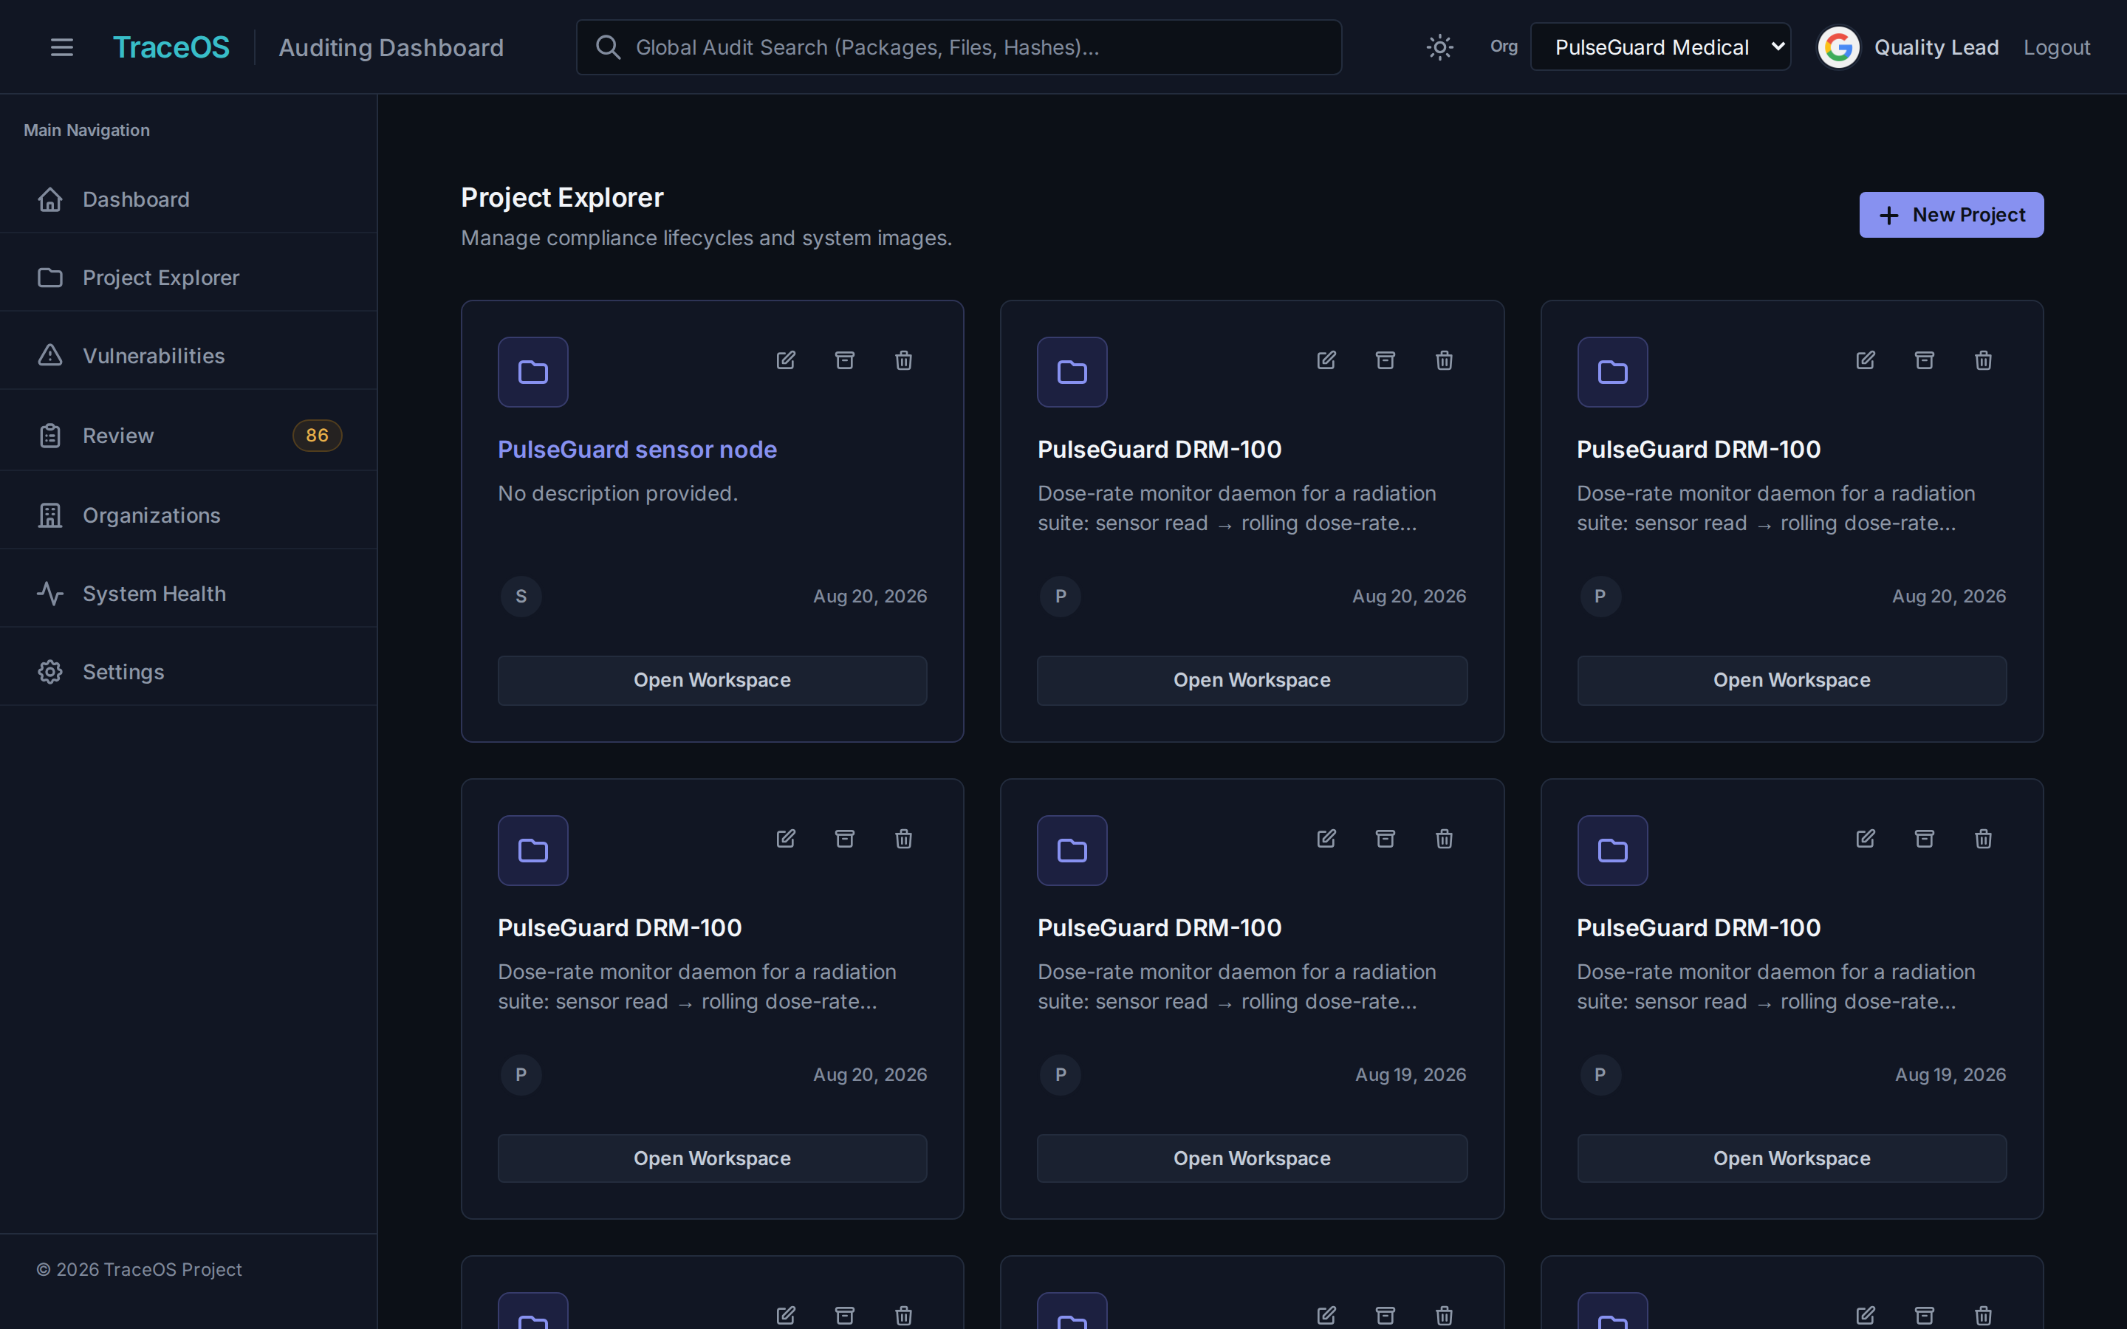This screenshot has width=2127, height=1329.
Task: Create a project with New Project button
Action: tap(1951, 214)
